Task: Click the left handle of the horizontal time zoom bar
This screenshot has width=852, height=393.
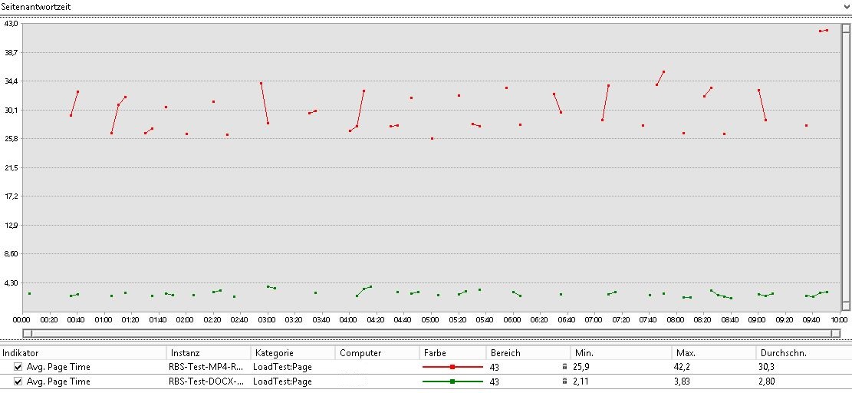Action: pyautogui.click(x=28, y=332)
